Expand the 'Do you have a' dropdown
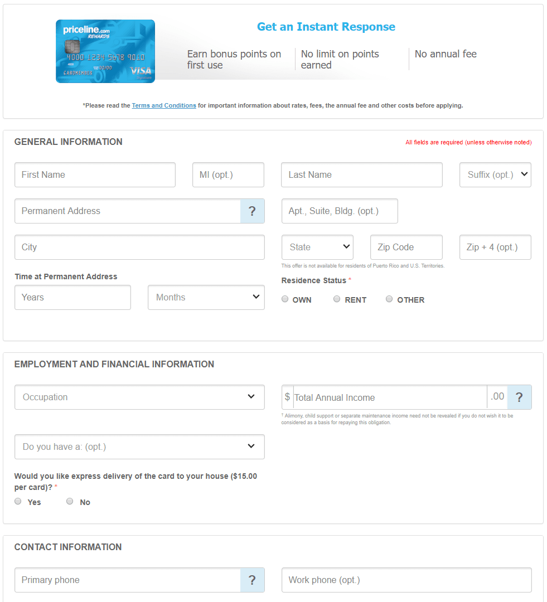Screen dimensions: 547x602 coord(139,446)
